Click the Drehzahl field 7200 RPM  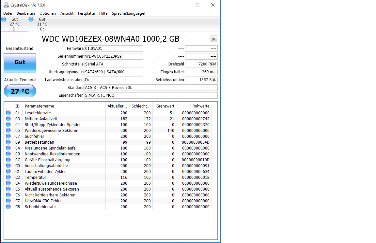(201, 64)
